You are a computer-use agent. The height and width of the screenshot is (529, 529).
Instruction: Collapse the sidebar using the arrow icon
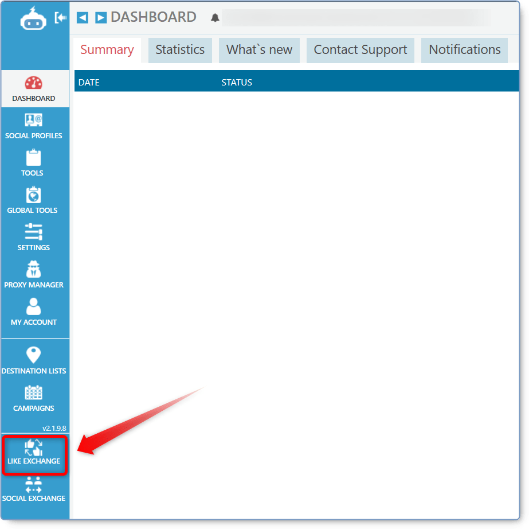coord(59,17)
